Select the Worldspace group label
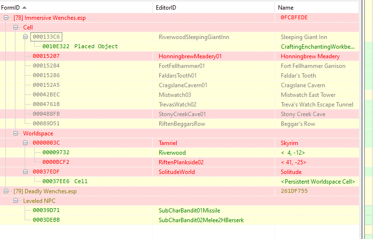Screen dimensions: 373x239 click(x=38, y=133)
